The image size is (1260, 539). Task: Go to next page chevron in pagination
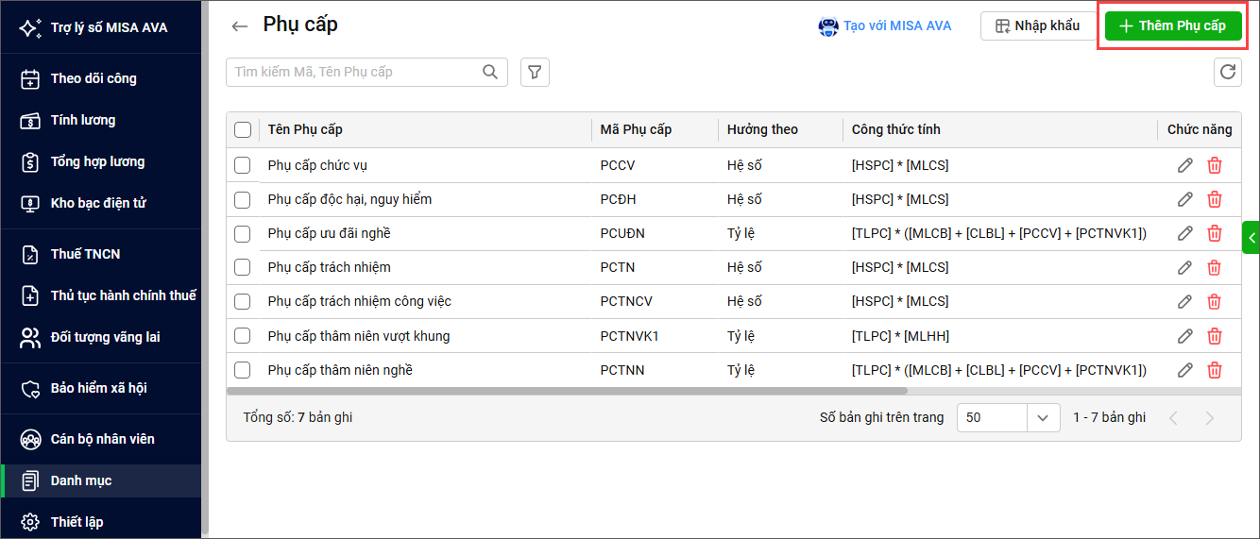tap(1209, 418)
